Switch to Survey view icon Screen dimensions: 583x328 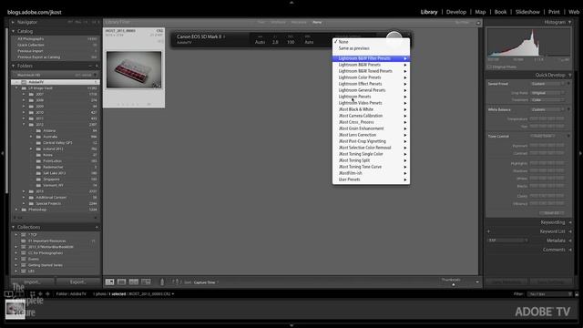point(146,282)
